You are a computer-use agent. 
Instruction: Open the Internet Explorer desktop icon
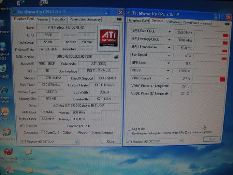pos(4,94)
